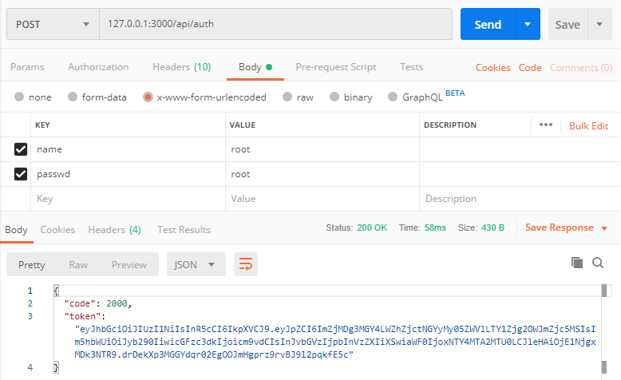Copy response body to clipboard icon
This screenshot has height=380, width=621.
coord(577,263)
